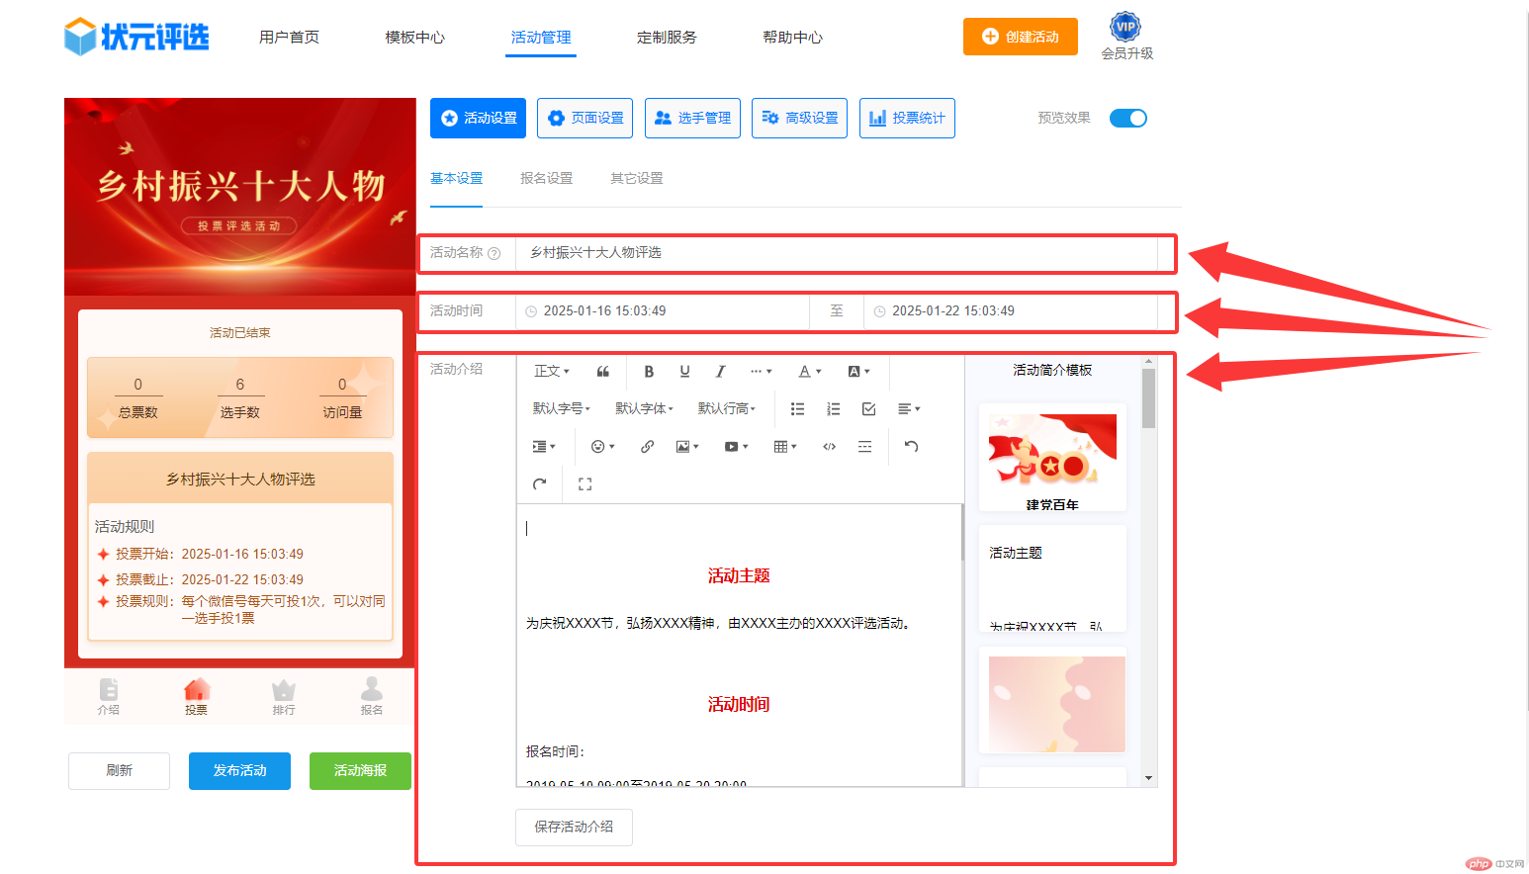Switch to the 报名设置 tab

(x=547, y=179)
